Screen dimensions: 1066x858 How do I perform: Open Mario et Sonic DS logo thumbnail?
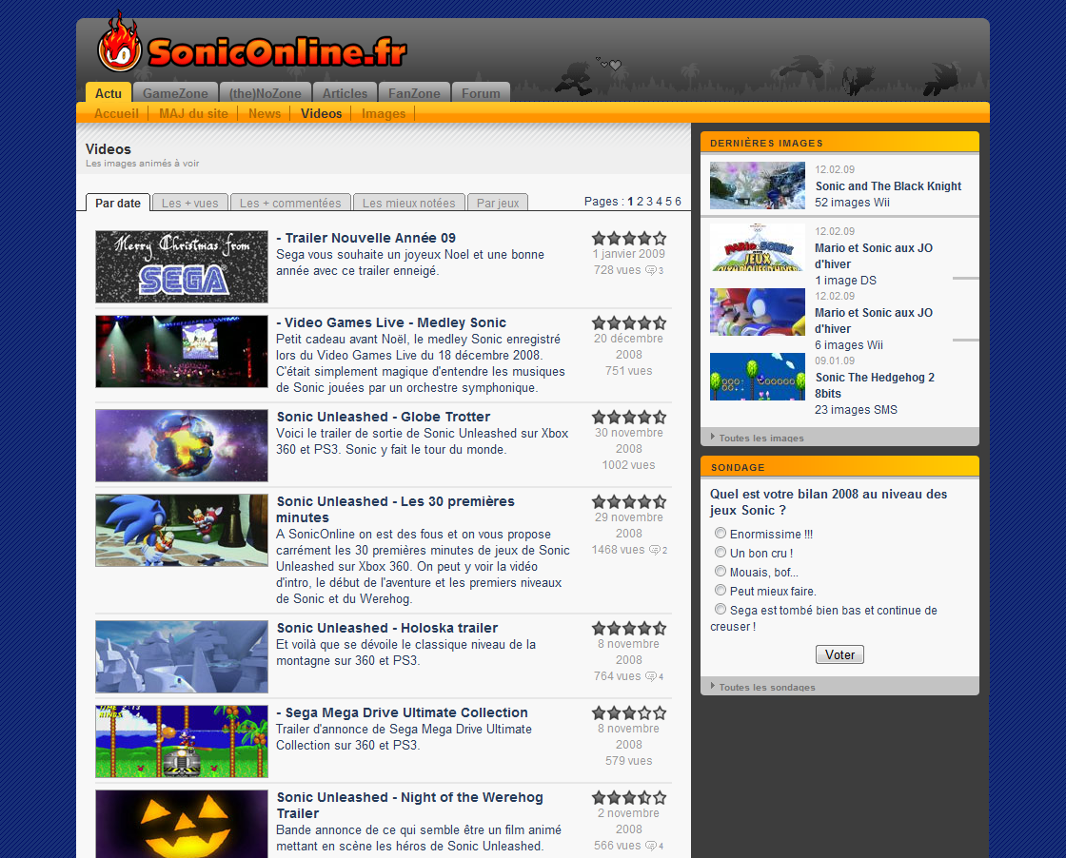[758, 247]
